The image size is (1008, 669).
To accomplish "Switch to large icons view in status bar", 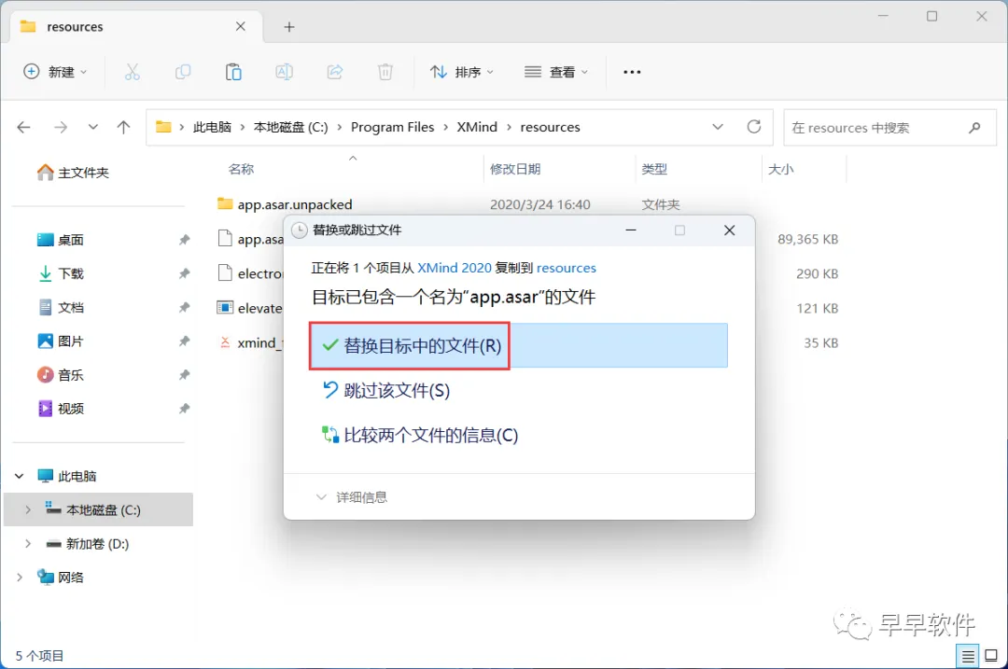I will click(x=991, y=656).
